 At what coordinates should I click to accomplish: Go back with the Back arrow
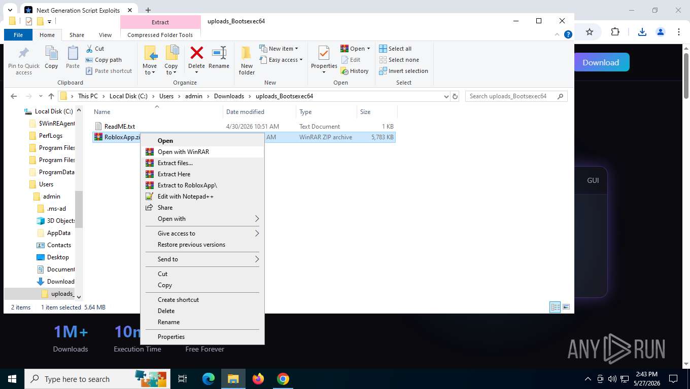(14, 96)
